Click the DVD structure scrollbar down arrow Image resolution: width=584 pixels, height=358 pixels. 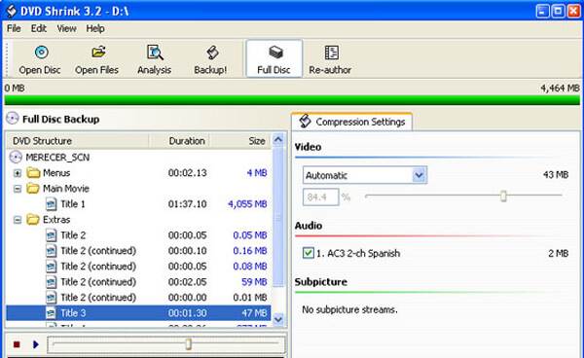pos(278,319)
